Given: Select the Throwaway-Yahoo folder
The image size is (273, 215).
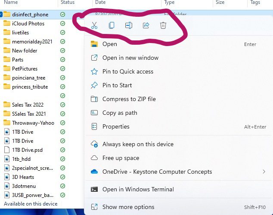Looking at the screenshot, I should [33, 123].
